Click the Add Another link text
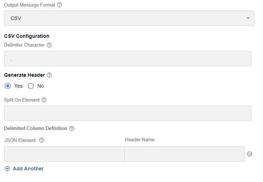263x182 pixels. tap(28, 169)
